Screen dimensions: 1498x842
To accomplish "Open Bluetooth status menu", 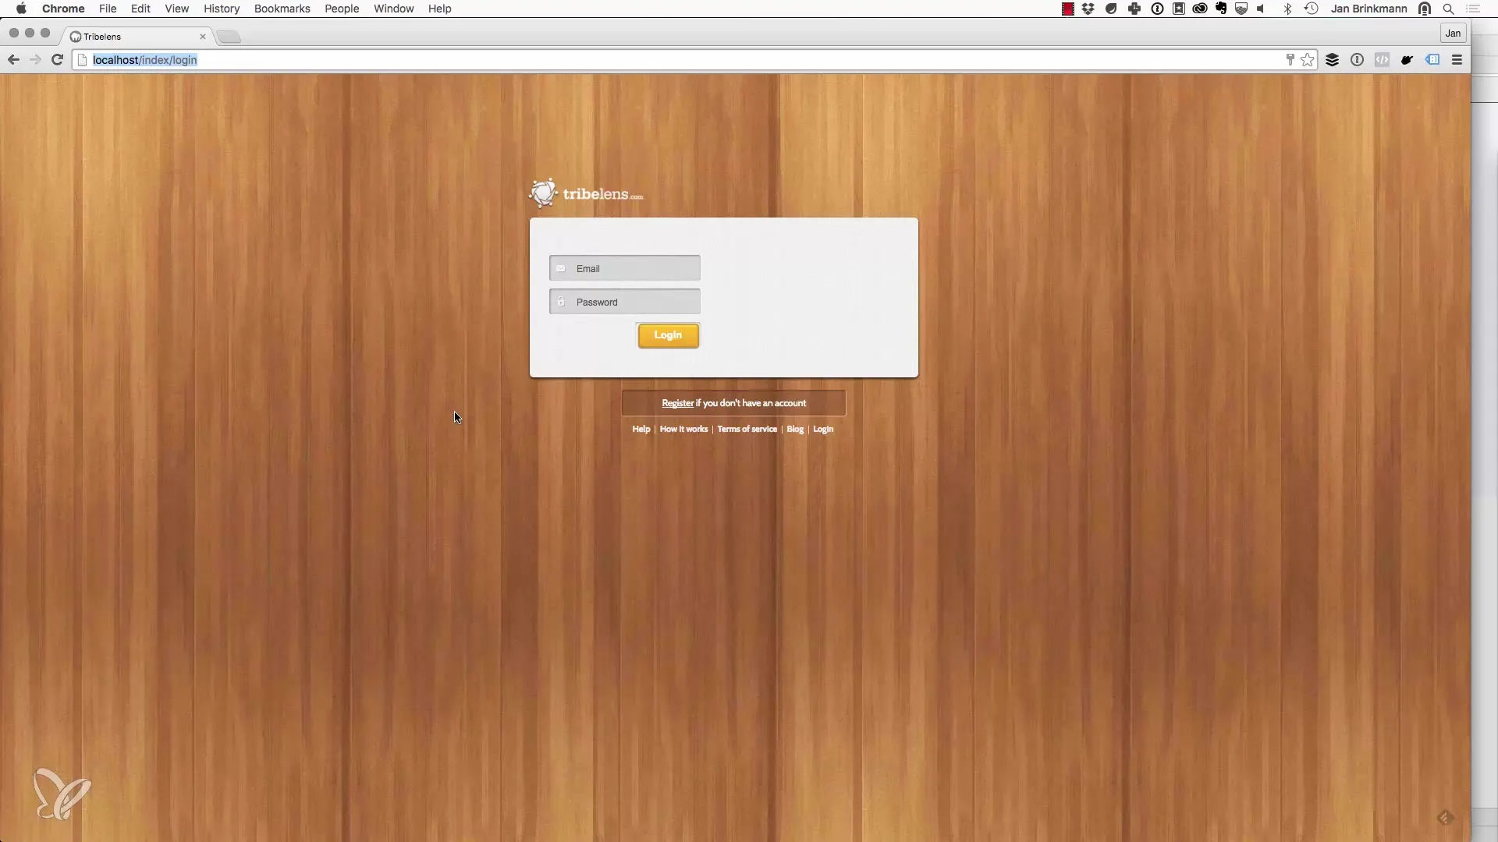I will tap(1288, 9).
